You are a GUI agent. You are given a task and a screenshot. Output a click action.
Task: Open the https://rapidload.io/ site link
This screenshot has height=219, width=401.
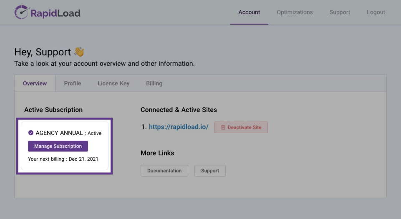tap(178, 127)
